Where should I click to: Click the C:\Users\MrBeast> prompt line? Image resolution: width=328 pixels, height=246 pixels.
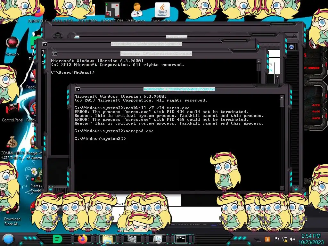(x=73, y=72)
